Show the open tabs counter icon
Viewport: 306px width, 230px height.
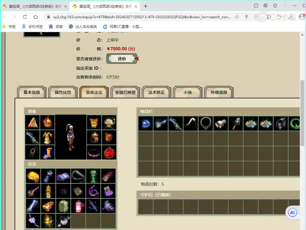click(256, 6)
